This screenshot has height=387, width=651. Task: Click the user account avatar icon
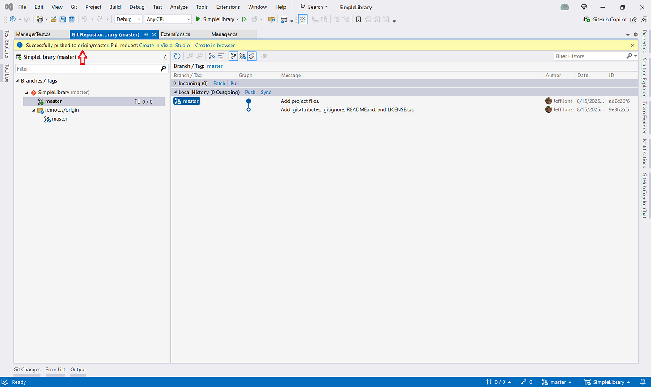[x=565, y=7]
